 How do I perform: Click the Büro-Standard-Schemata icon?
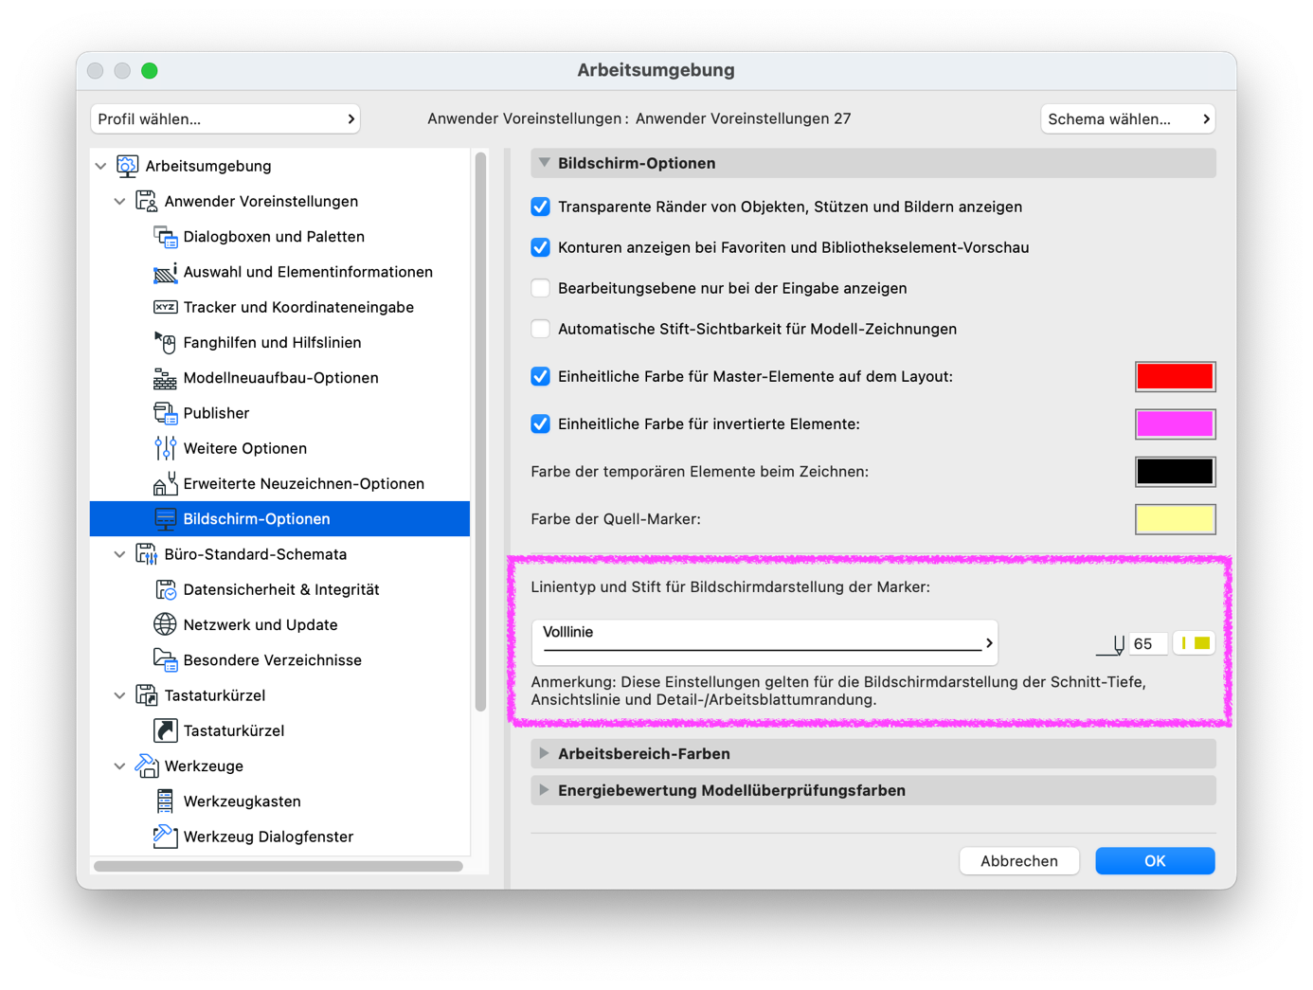(x=147, y=554)
